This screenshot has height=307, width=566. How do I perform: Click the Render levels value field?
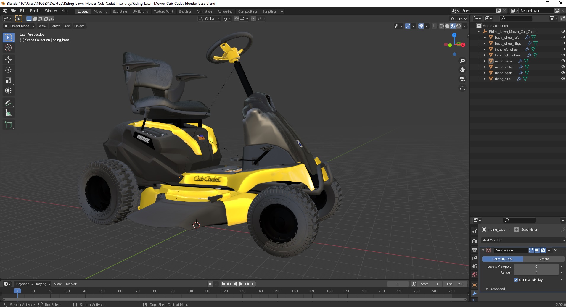pyautogui.click(x=536, y=272)
